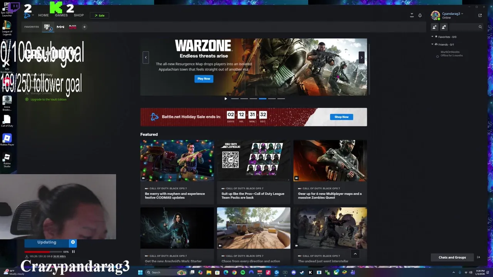The height and width of the screenshot is (277, 493).
Task: Jump to first carousel slide indicator
Action: point(235,99)
